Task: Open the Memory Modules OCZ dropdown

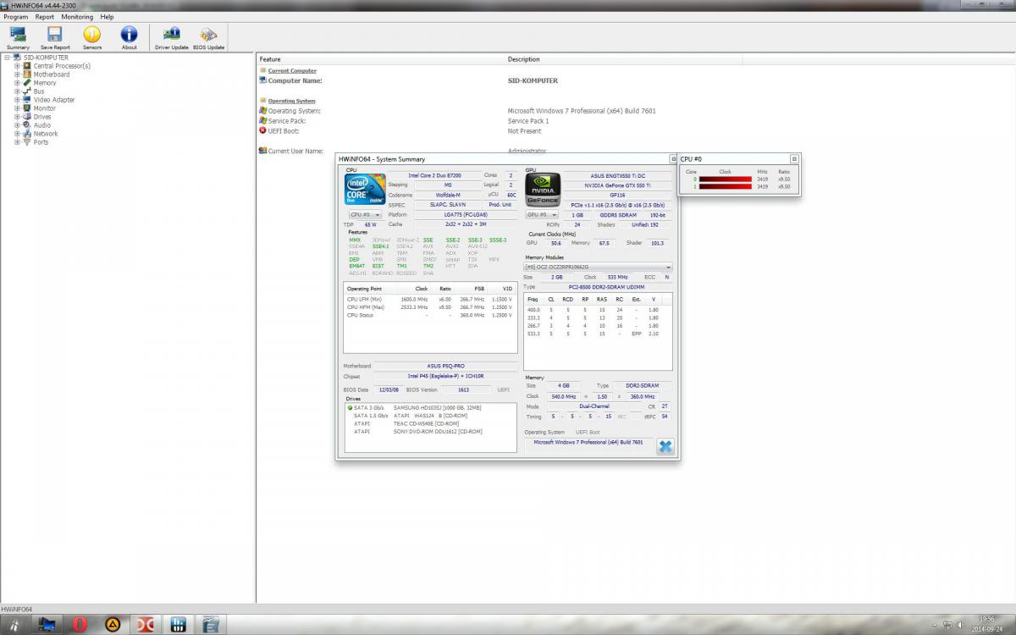Action: pyautogui.click(x=598, y=267)
